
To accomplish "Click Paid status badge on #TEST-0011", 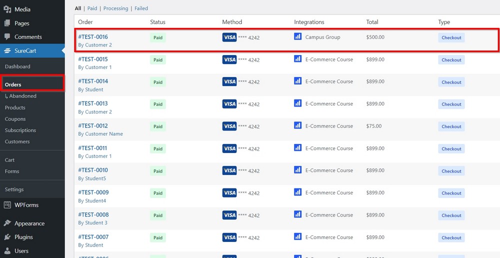I will pyautogui.click(x=158, y=148).
